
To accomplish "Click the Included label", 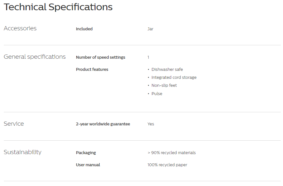I will [84, 29].
